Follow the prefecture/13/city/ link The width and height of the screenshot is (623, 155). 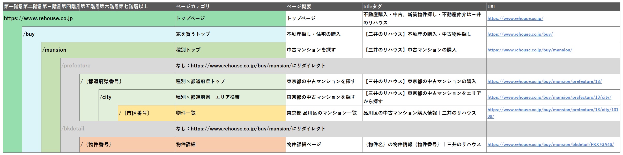coord(549,97)
